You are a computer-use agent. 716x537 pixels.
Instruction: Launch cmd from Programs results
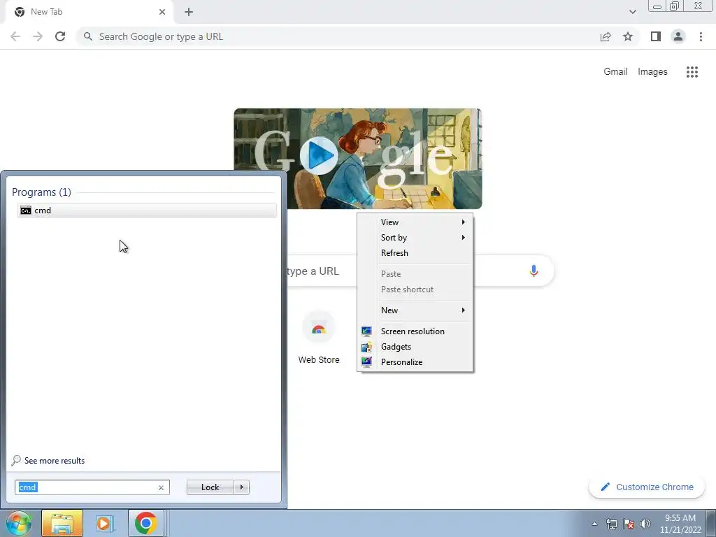tap(147, 210)
